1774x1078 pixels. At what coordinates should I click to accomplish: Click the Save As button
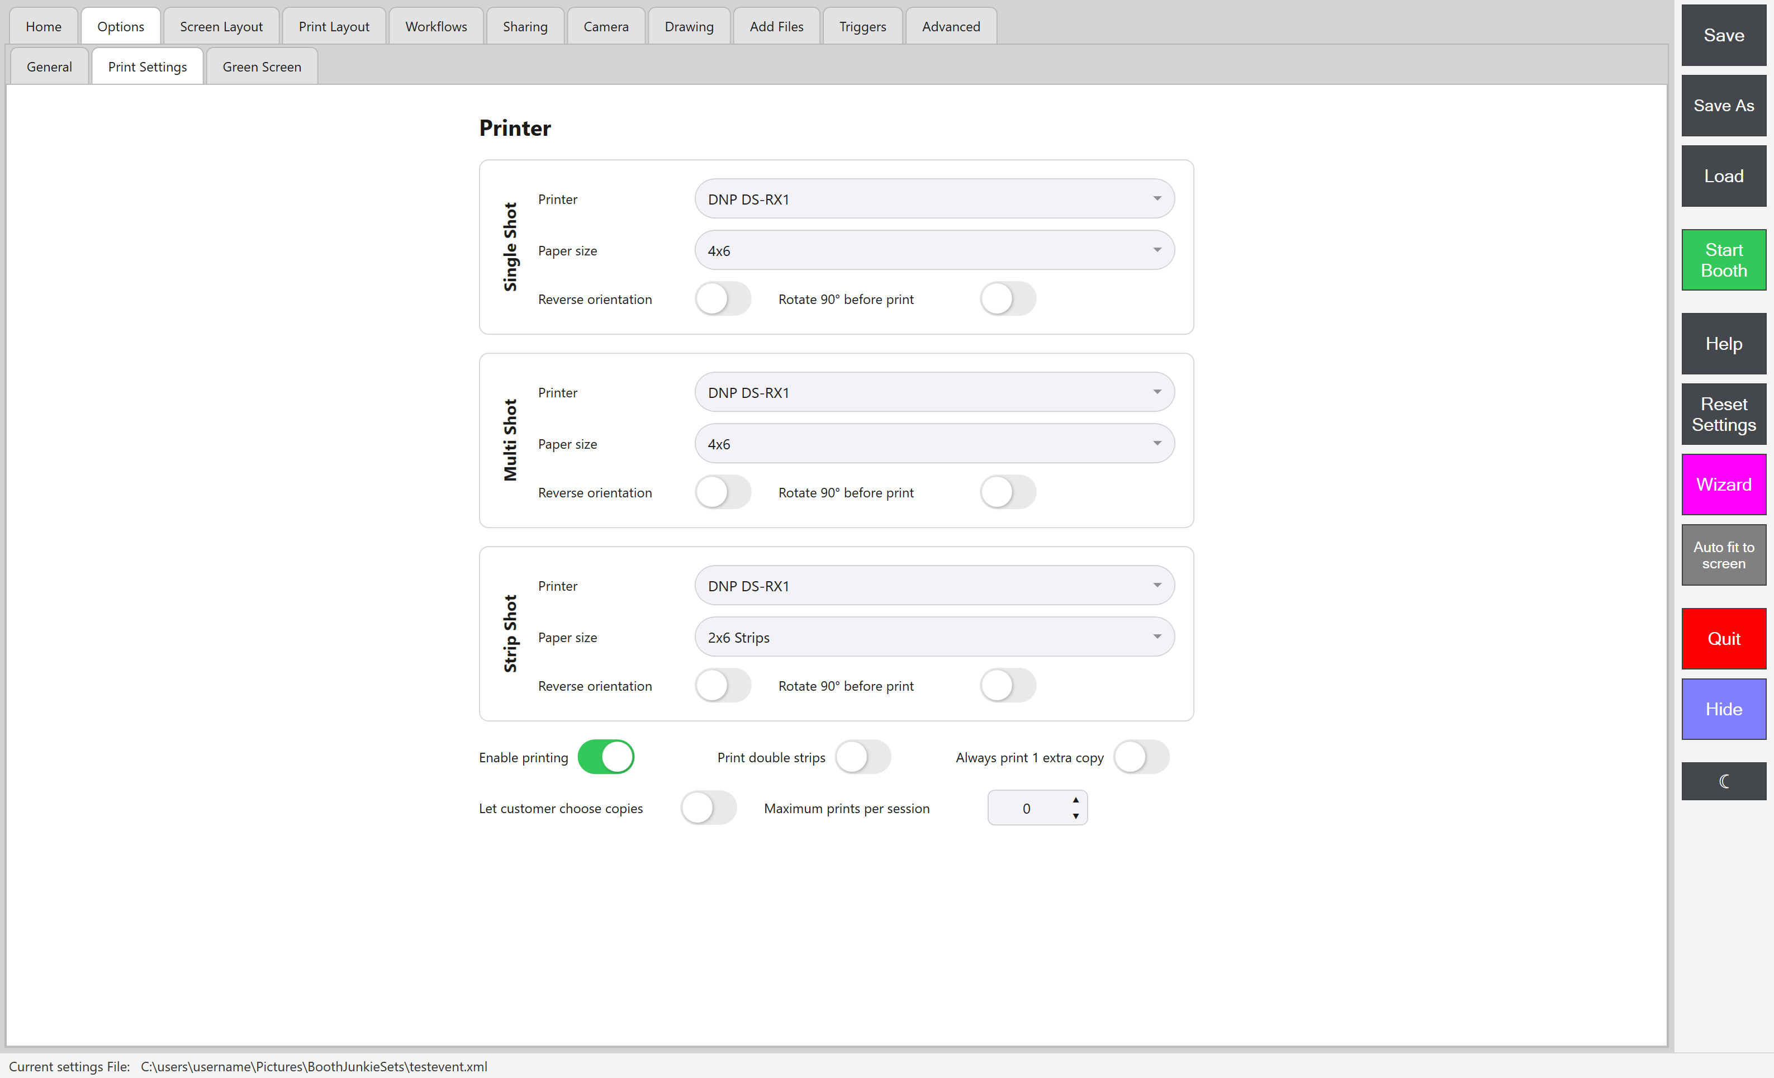coord(1724,105)
